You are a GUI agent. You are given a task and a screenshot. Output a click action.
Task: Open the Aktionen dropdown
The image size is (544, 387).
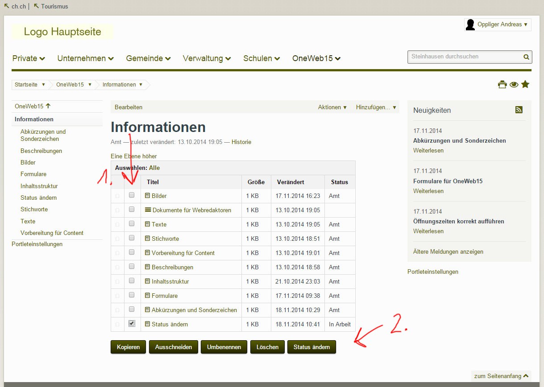pos(332,107)
